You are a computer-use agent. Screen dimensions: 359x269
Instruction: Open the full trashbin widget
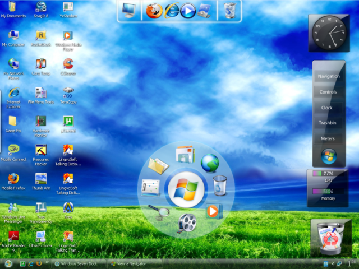[x=331, y=238]
